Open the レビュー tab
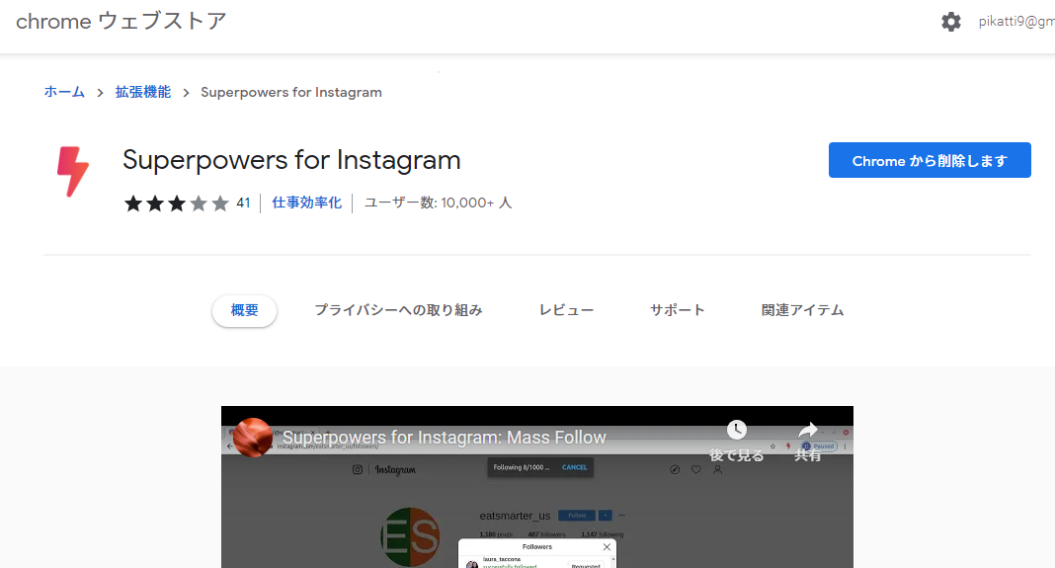Viewport: 1055px width, 568px height. pyautogui.click(x=566, y=310)
